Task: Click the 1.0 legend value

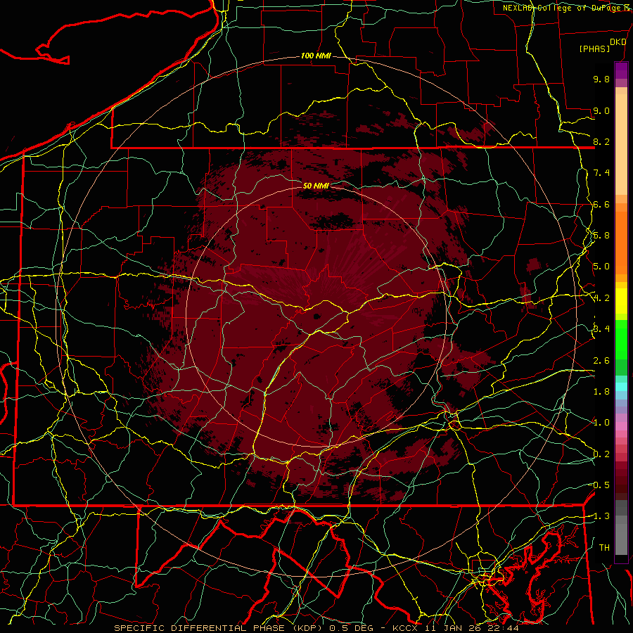Action: pyautogui.click(x=601, y=423)
